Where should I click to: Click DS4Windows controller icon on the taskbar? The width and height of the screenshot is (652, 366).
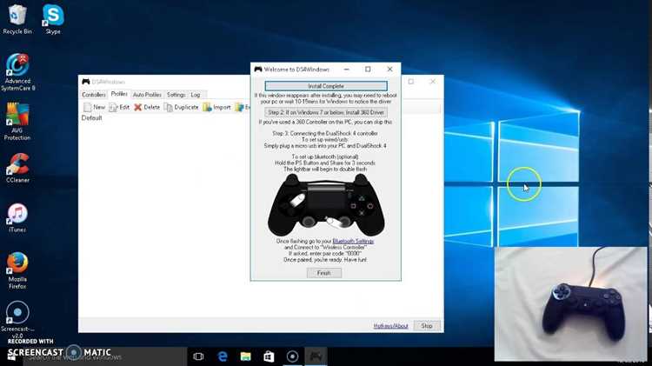point(316,356)
